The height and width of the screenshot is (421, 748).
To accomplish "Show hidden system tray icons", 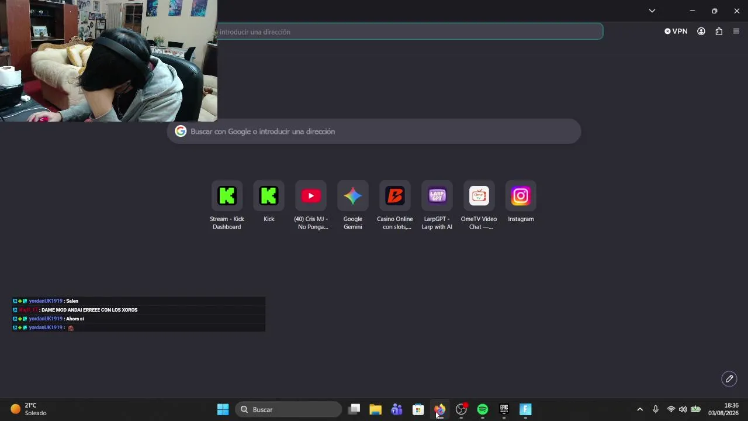I will (640, 409).
